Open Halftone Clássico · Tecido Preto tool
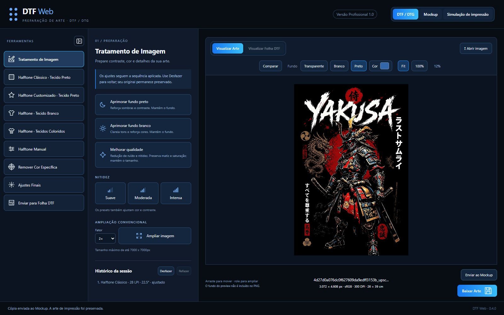504x315 pixels. 44,77
